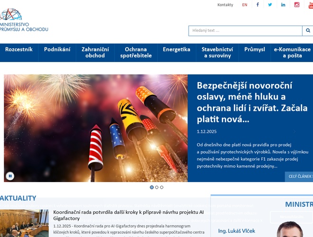Screen dimensions: 313x237
Task: Open the Rozcestník menu
Action: [19, 50]
